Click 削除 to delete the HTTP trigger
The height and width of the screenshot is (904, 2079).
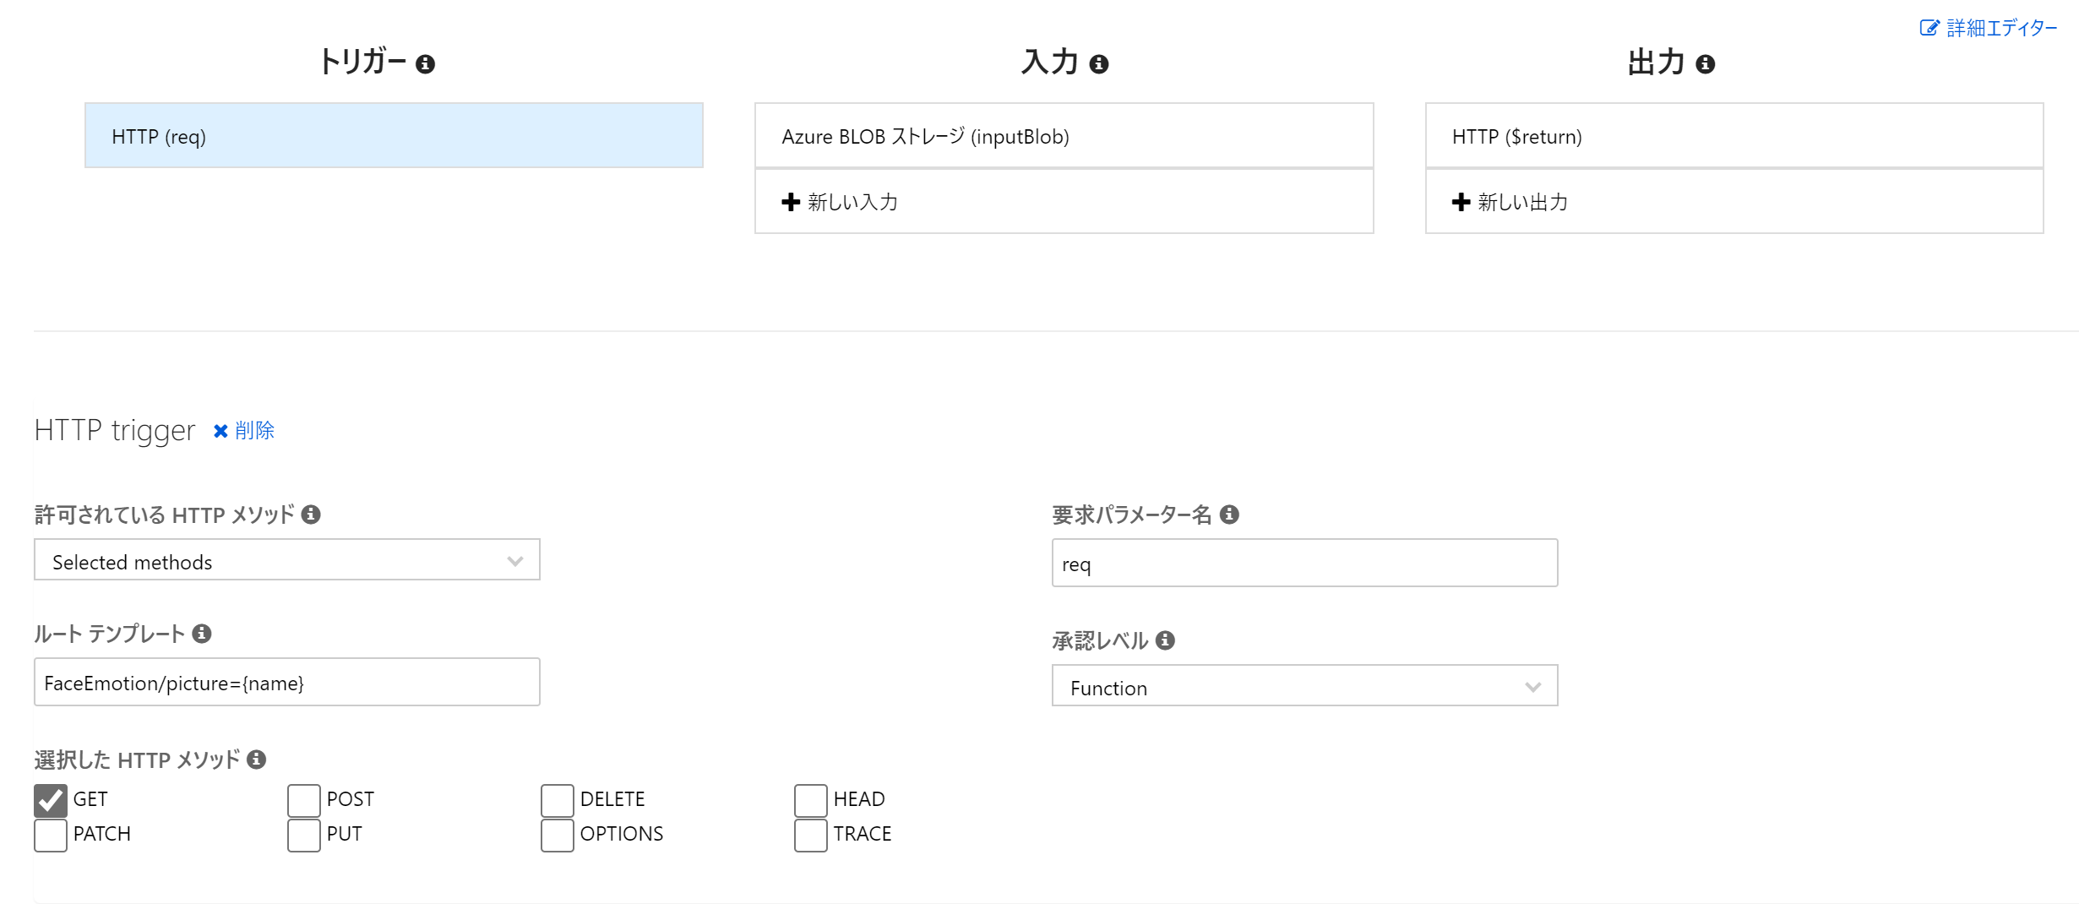pyautogui.click(x=245, y=431)
